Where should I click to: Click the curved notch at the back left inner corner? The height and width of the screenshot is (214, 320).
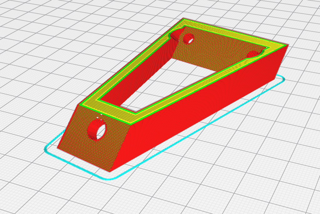coord(177,35)
